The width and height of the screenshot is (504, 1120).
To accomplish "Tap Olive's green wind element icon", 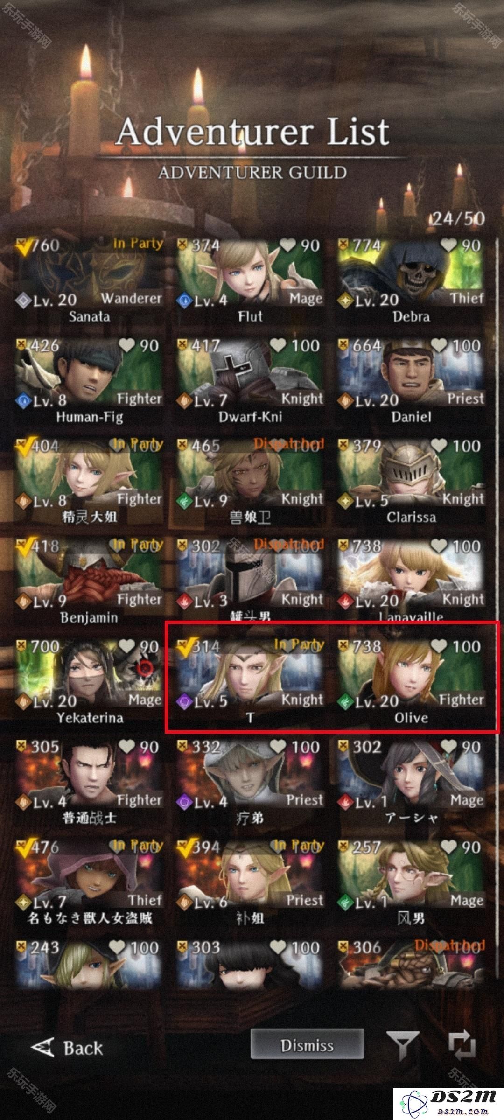I will (x=345, y=701).
